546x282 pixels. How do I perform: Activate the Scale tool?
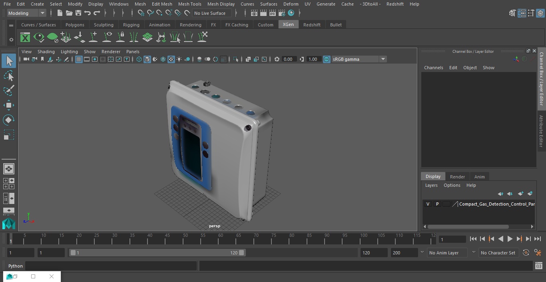coord(8,135)
